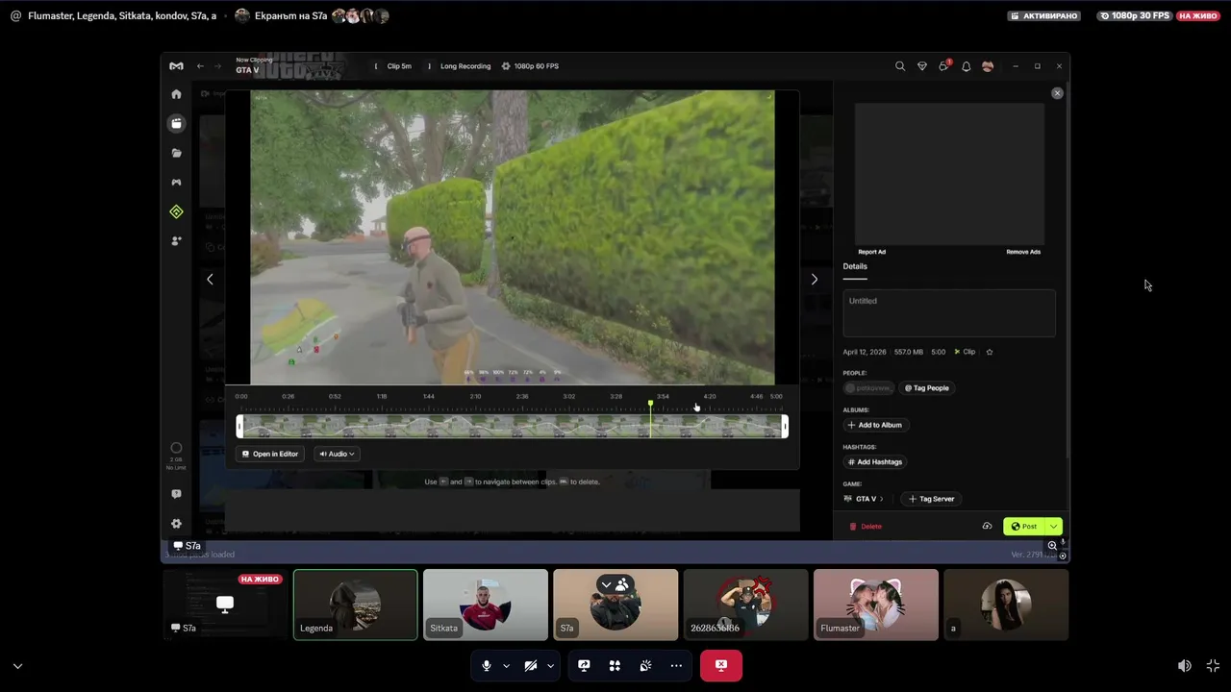Click Report Ad link
The height and width of the screenshot is (692, 1231).
[x=872, y=252]
